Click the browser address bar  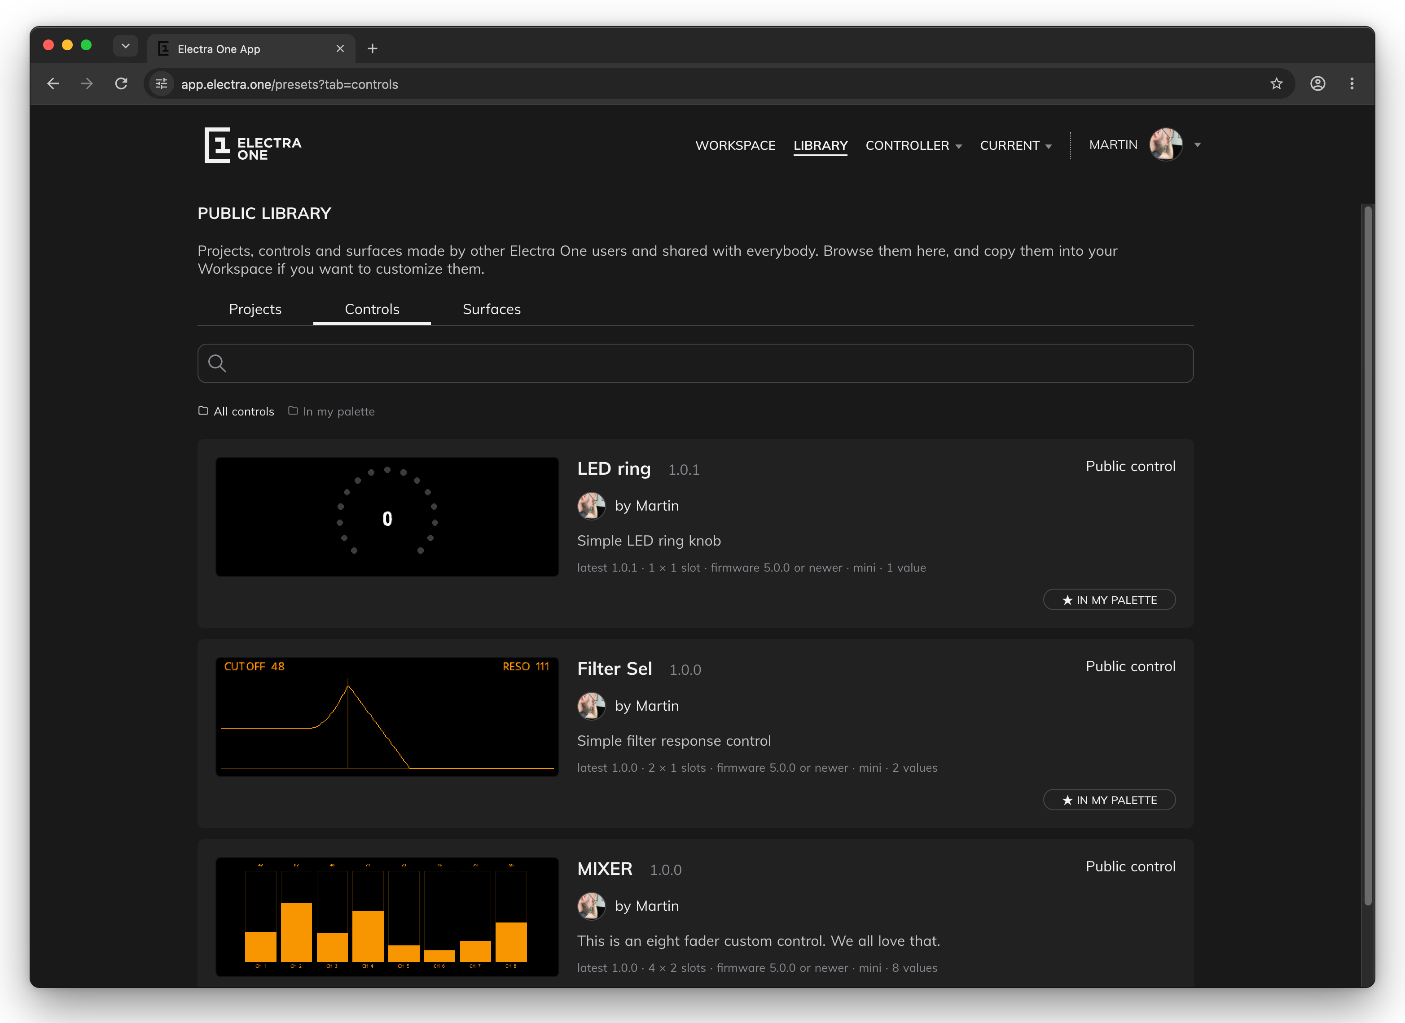[719, 83]
